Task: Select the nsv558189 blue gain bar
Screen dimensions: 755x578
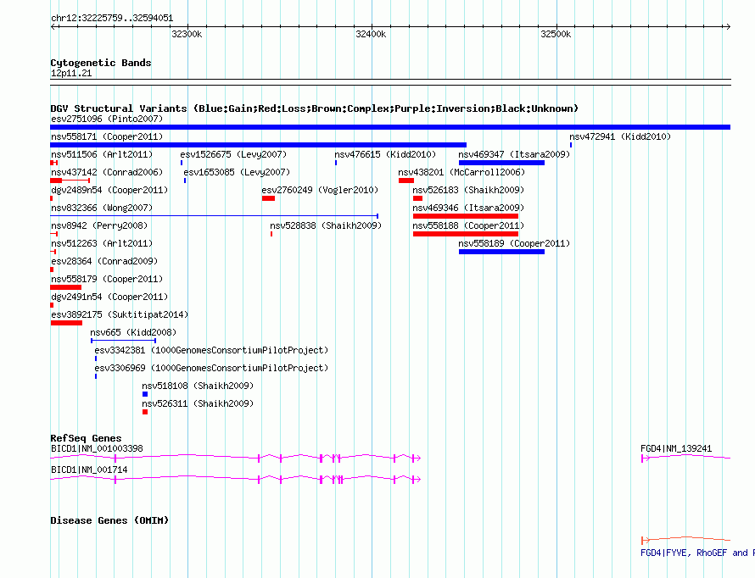Action: click(x=501, y=252)
